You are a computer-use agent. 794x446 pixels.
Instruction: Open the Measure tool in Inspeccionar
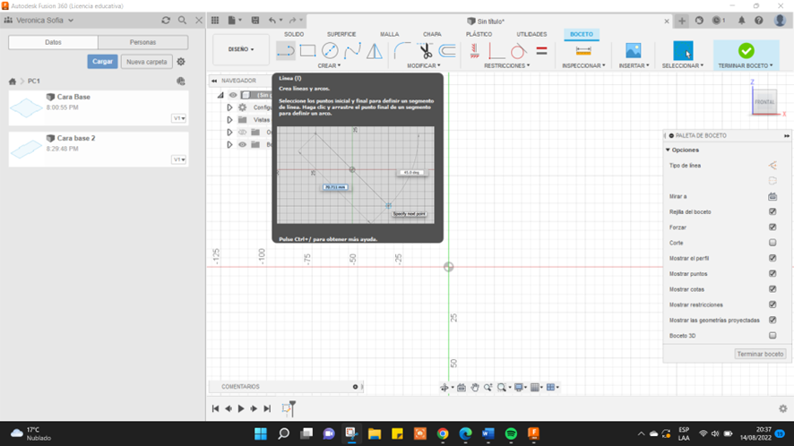(583, 51)
